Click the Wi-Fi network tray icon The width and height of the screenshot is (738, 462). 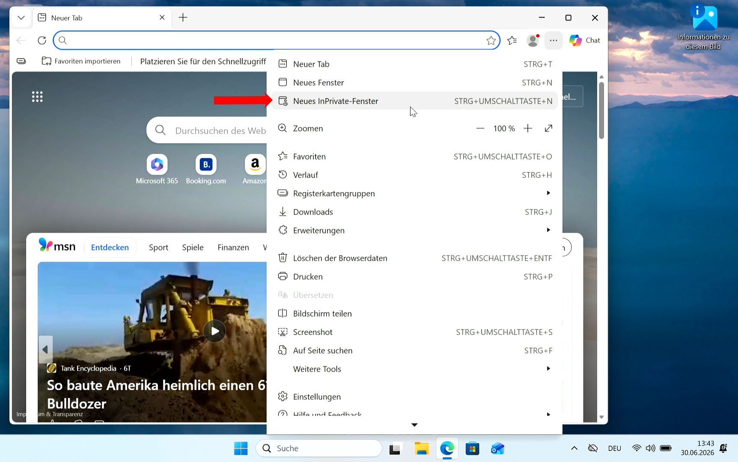point(637,448)
